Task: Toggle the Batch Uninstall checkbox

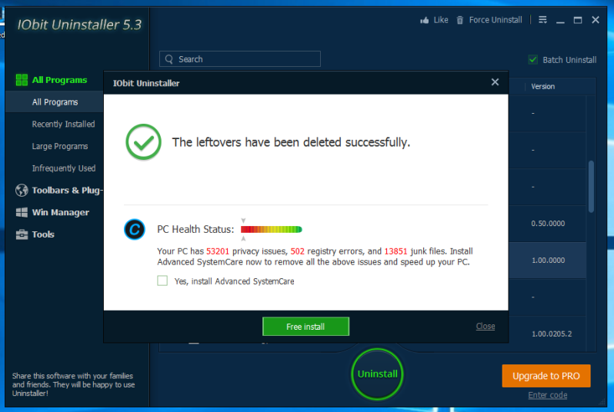Action: pos(533,59)
